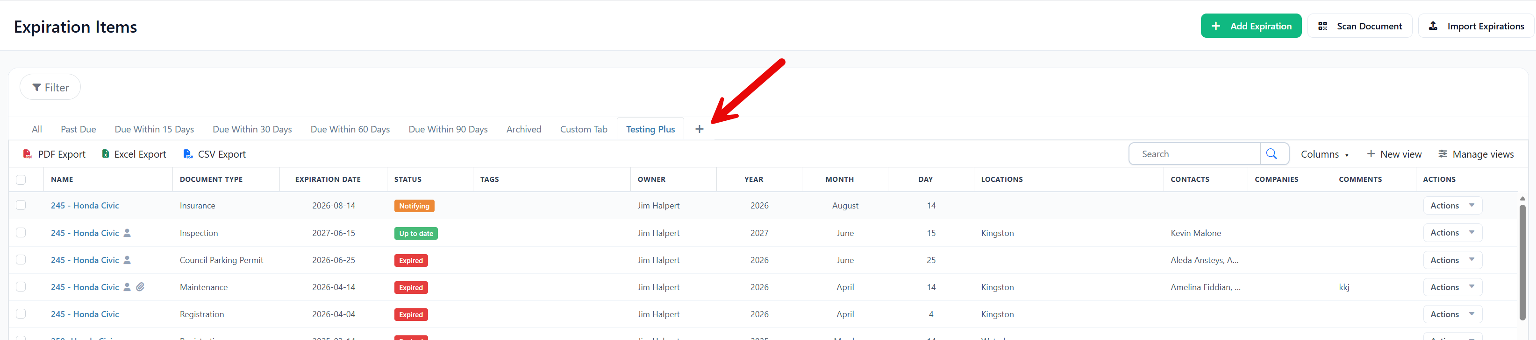Click the PDF Export icon

coord(28,154)
